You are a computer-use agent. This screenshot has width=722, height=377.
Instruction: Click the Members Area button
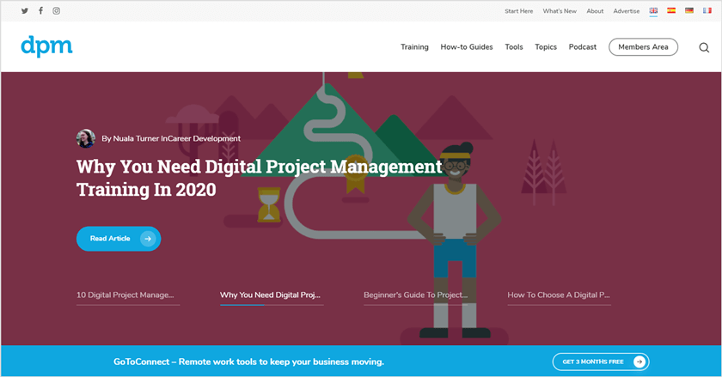643,47
